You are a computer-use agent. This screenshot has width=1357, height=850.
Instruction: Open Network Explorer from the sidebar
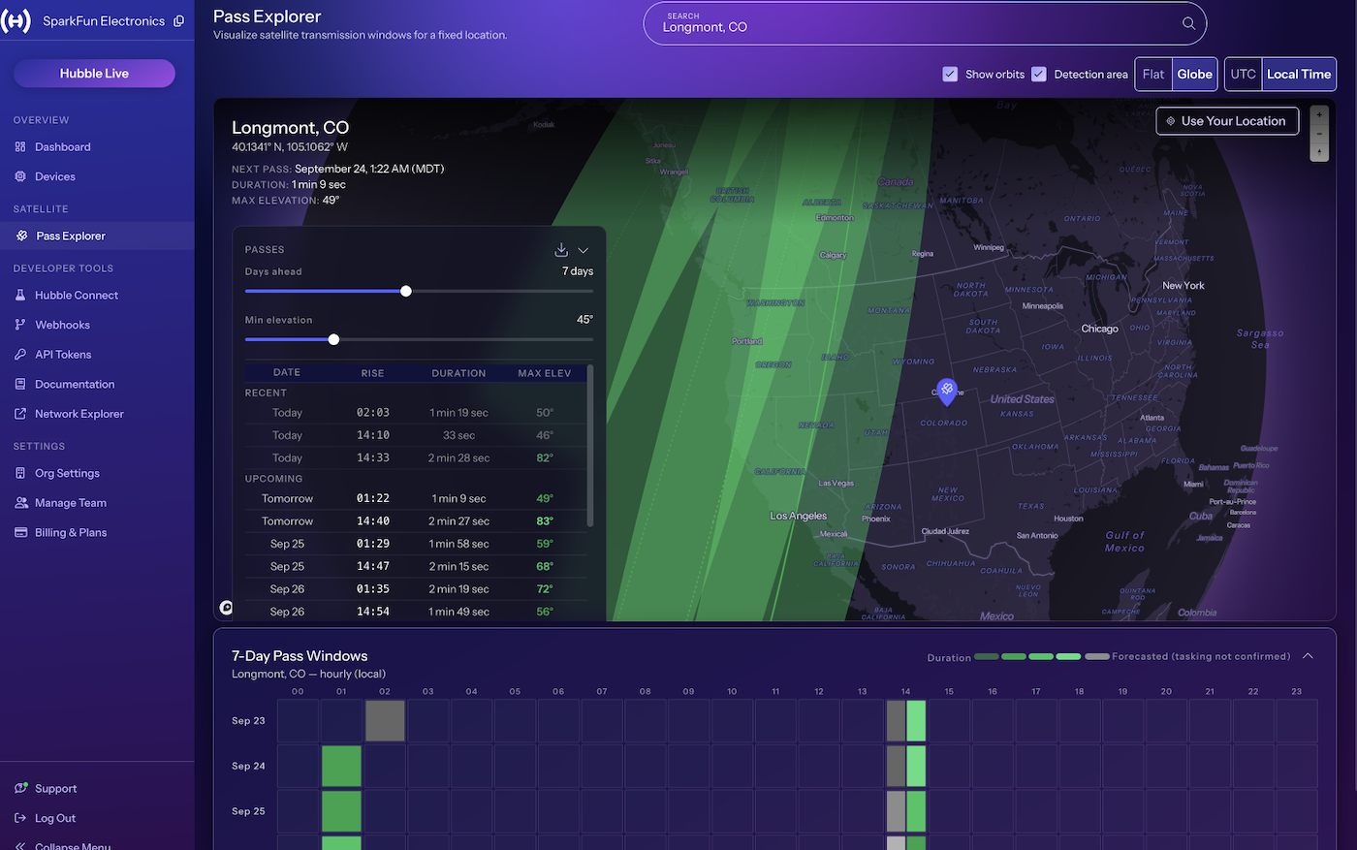pos(79,414)
